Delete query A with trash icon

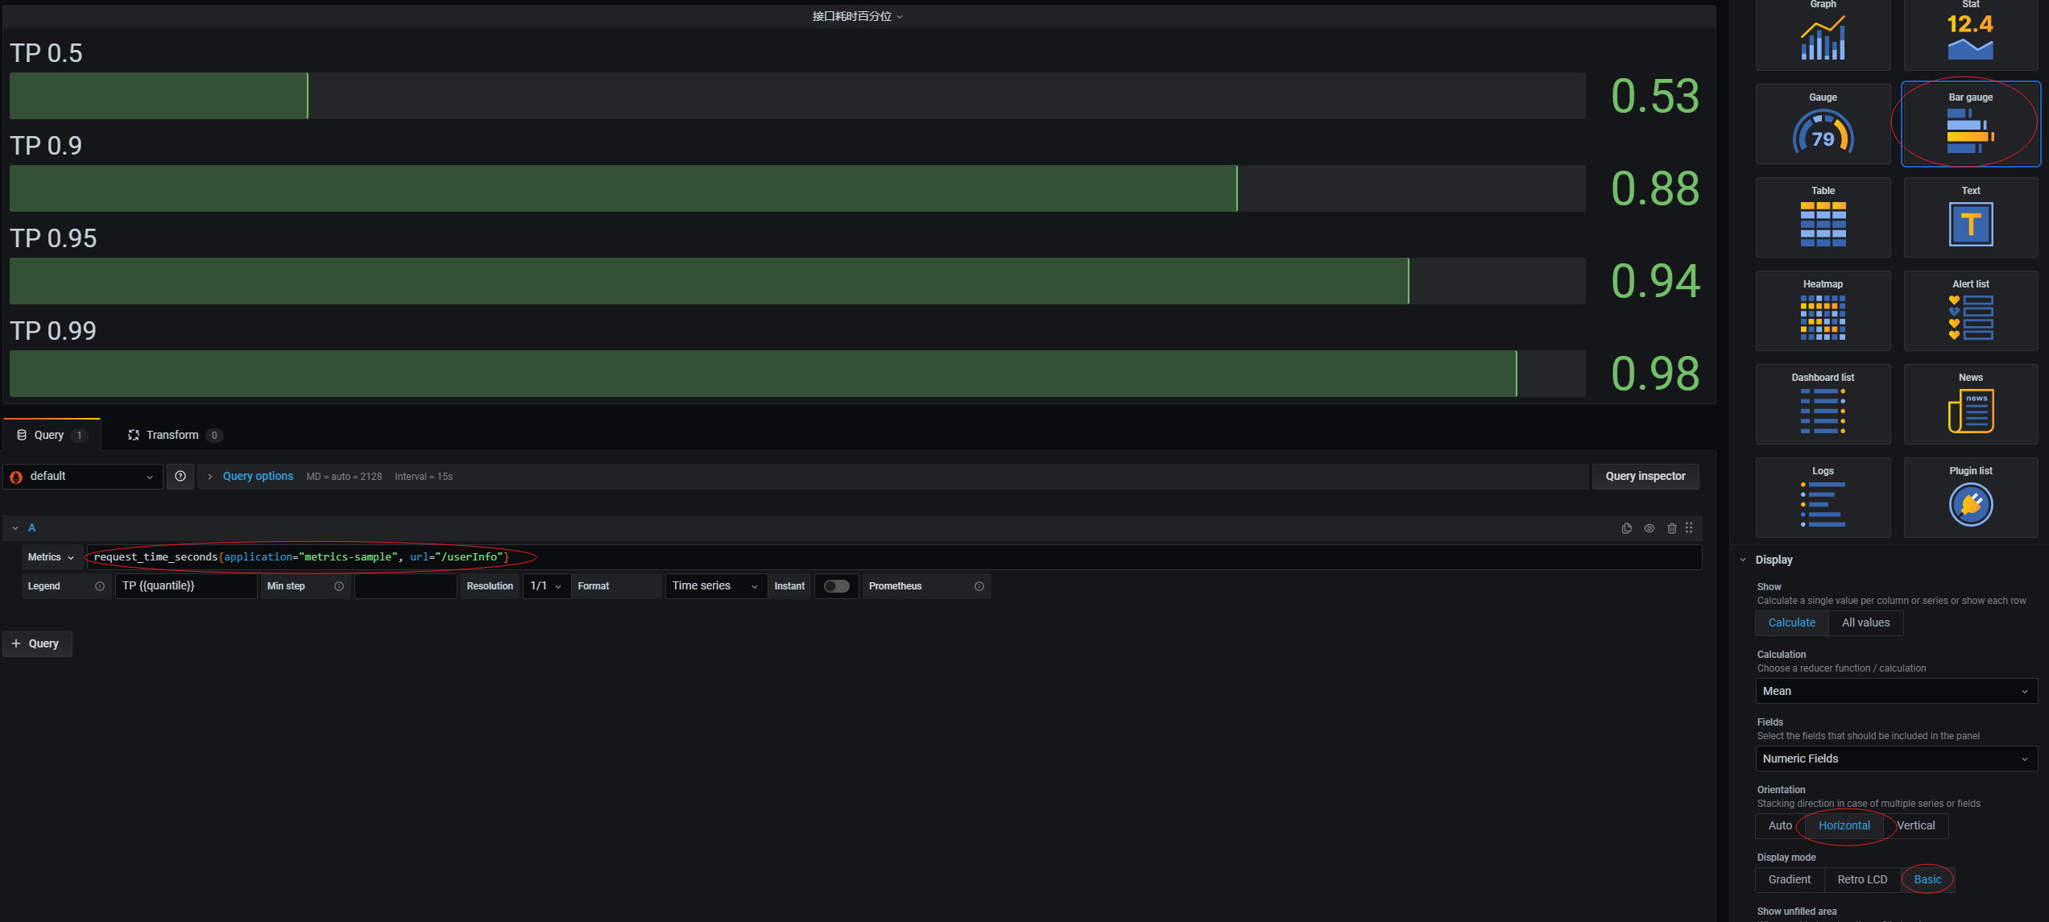click(x=1671, y=528)
